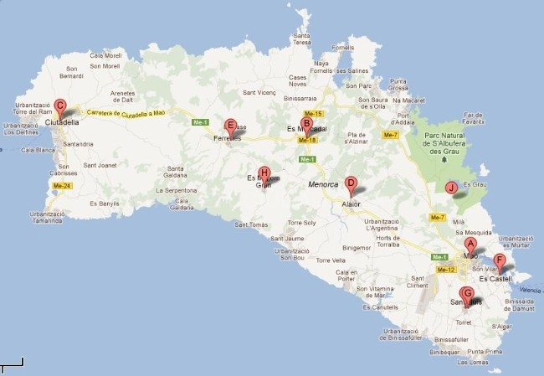Click the Es Banyils label
The width and height of the screenshot is (544, 376).
click(105, 203)
